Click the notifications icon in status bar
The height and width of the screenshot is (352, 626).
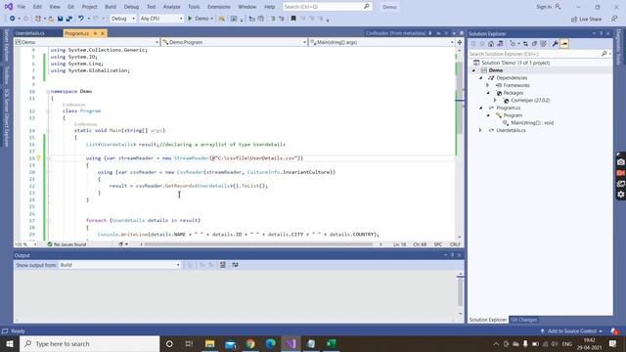pyautogui.click(x=614, y=330)
